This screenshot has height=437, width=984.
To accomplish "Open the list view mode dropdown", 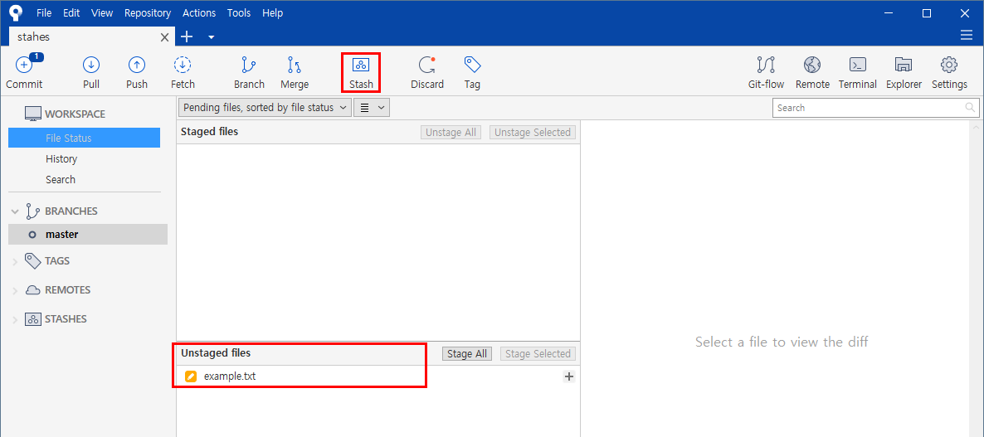I will 373,107.
